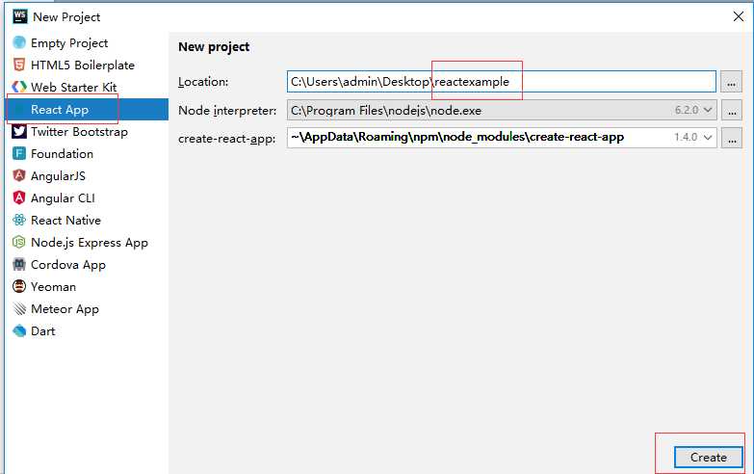The width and height of the screenshot is (754, 474).
Task: Choose React Native template
Action: [x=87, y=220]
